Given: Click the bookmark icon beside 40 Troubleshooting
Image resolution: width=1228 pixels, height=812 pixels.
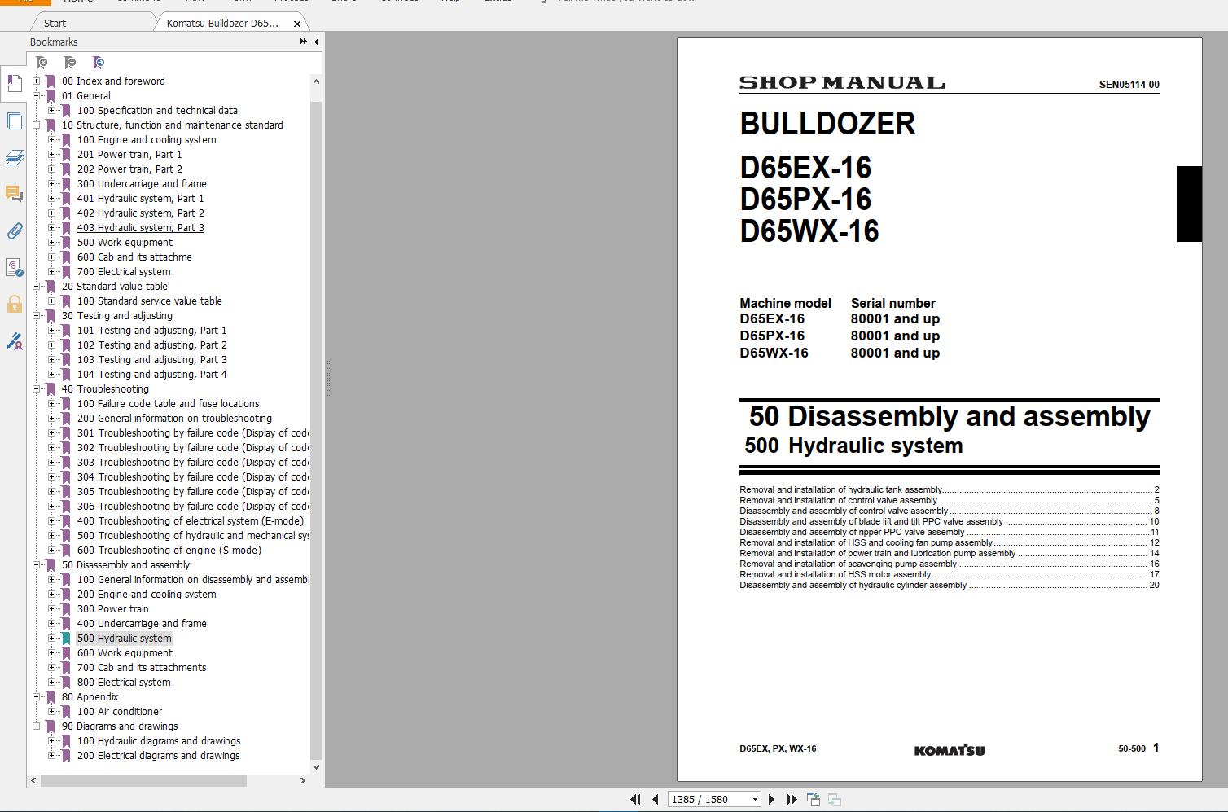Looking at the screenshot, I should coord(50,389).
